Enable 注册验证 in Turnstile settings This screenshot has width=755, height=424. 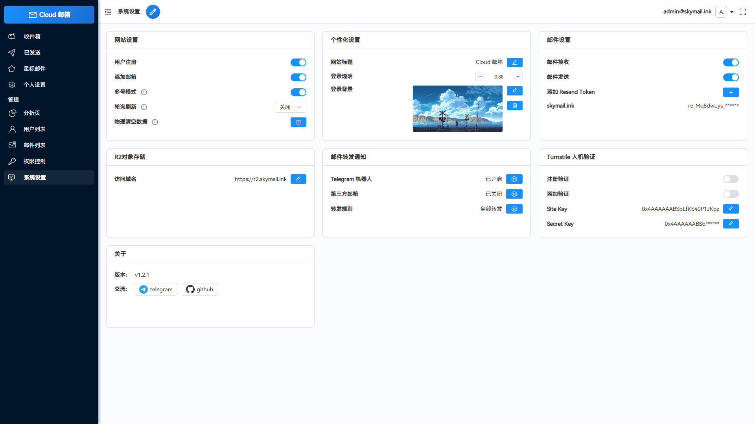(x=731, y=179)
